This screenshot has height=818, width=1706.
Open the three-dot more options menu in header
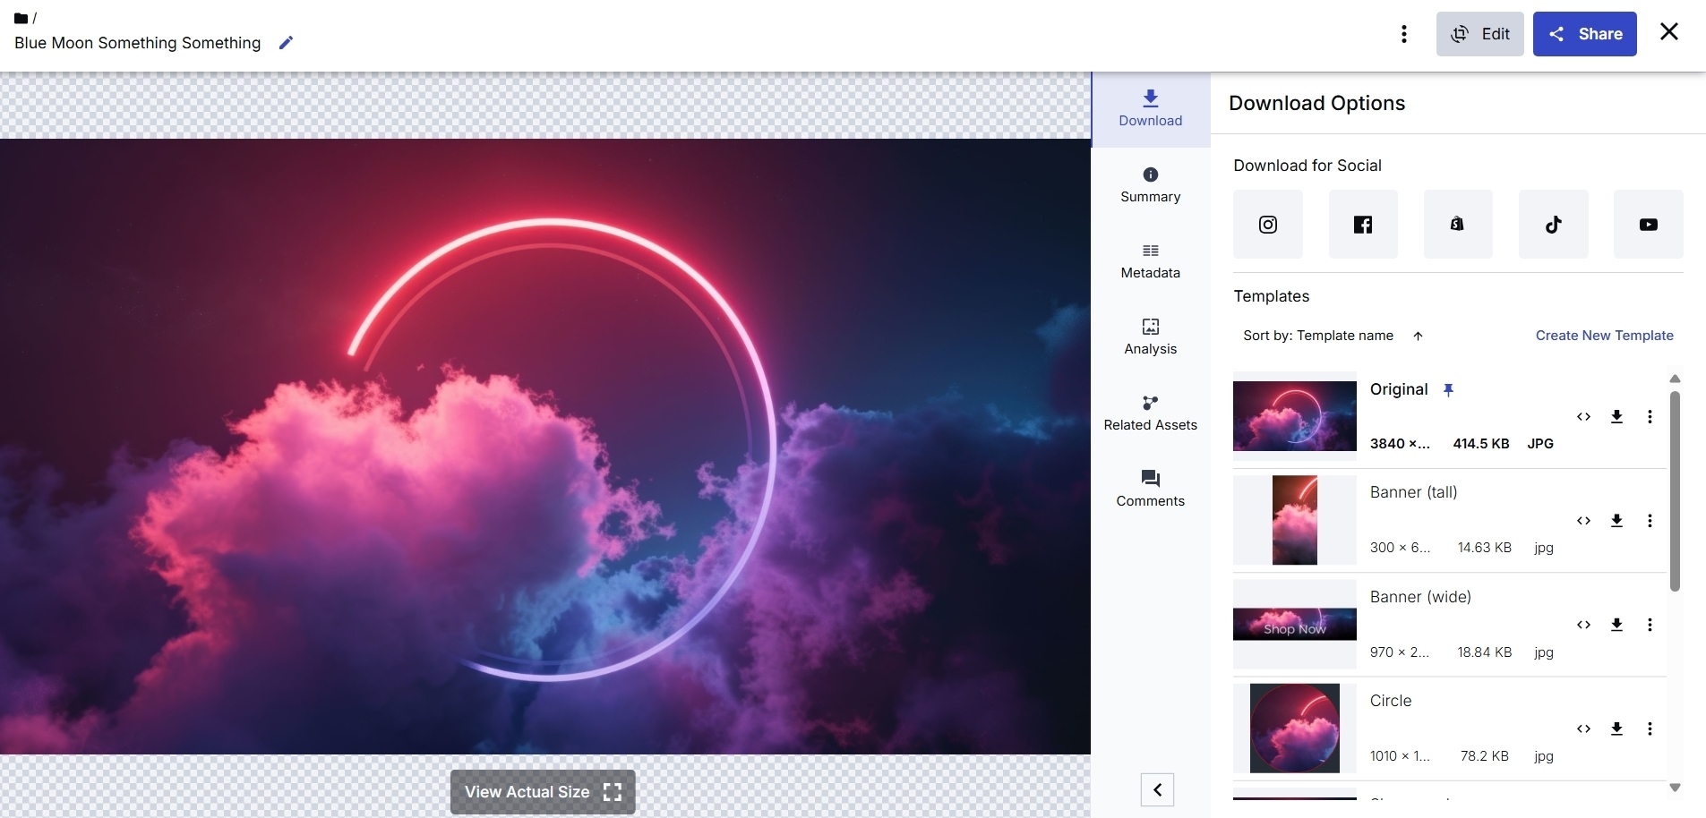1404,34
